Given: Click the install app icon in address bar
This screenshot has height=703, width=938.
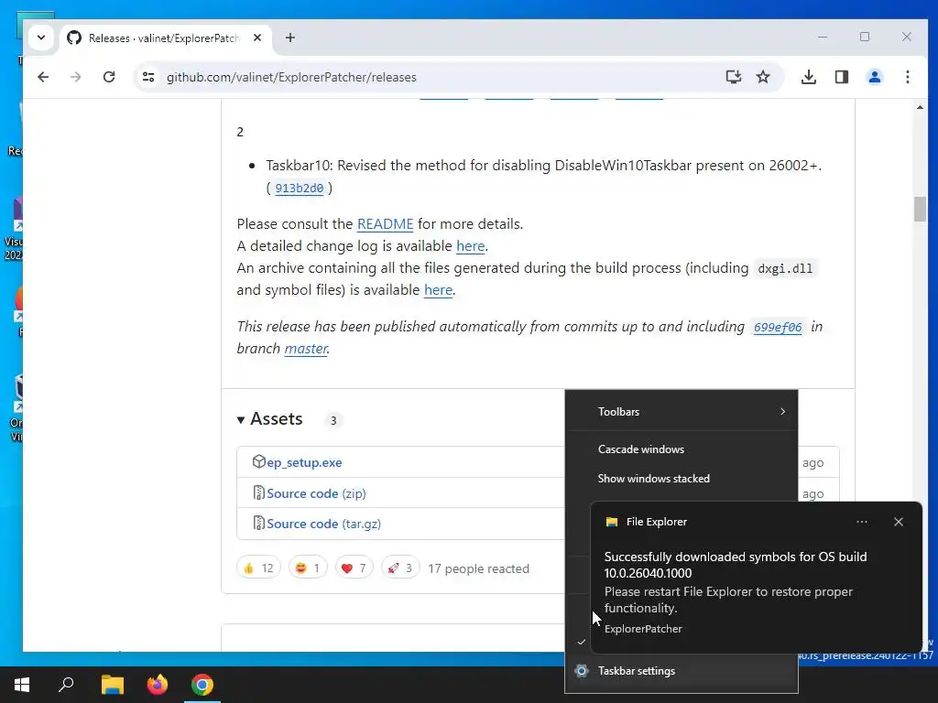Looking at the screenshot, I should pyautogui.click(x=734, y=77).
